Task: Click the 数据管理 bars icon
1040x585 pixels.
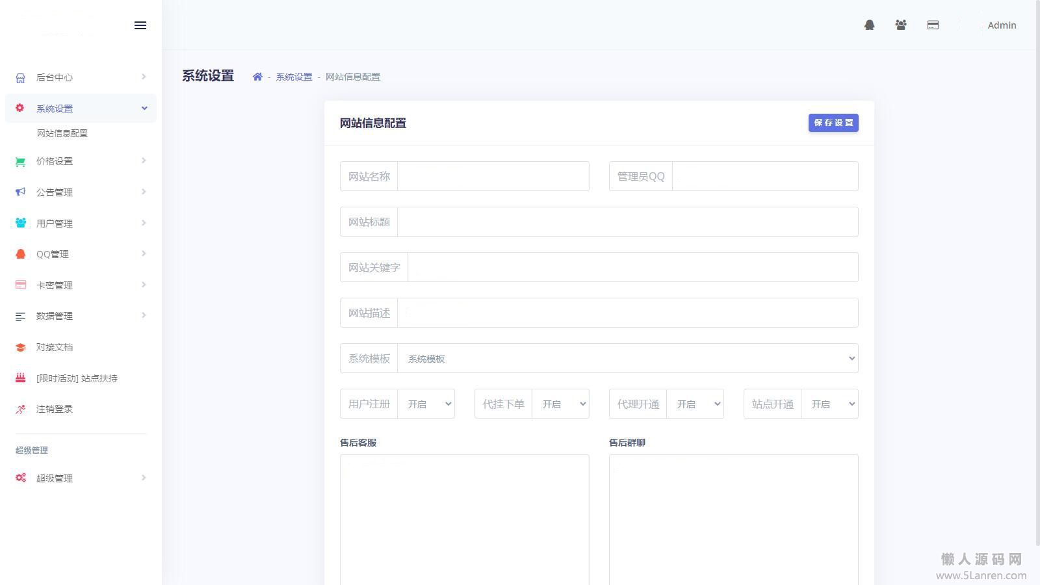Action: [x=20, y=317]
